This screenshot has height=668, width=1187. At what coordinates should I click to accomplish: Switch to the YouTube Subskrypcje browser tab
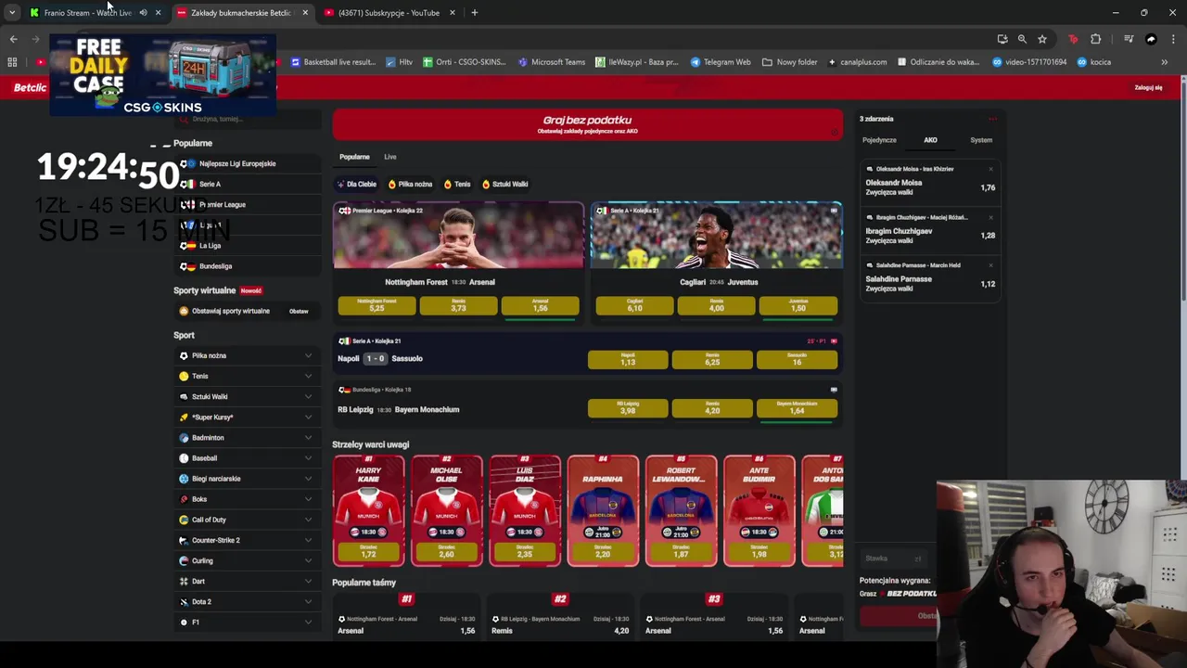(x=389, y=12)
